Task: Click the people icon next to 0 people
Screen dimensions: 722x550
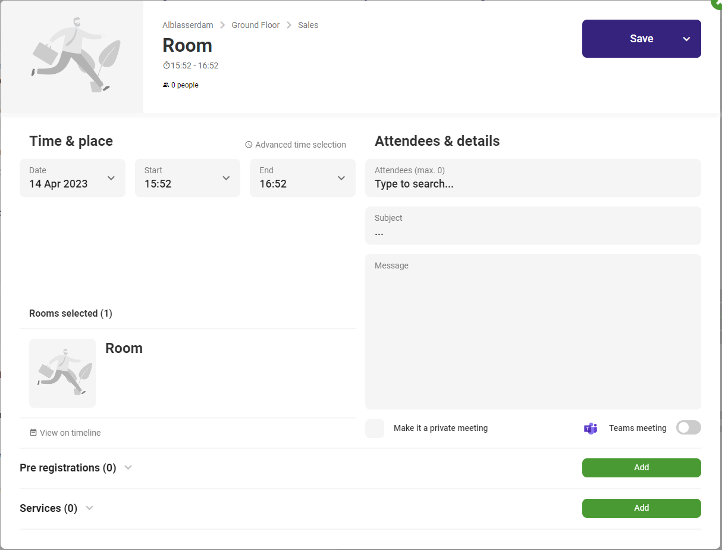Action: (x=166, y=85)
